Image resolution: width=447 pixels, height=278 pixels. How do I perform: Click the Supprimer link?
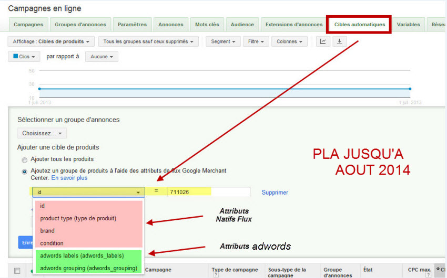pyautogui.click(x=275, y=193)
